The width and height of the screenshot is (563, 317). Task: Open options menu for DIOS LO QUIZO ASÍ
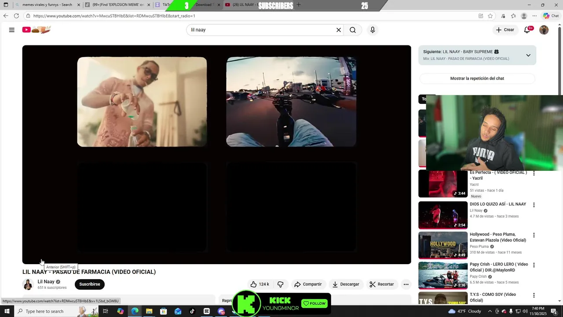tap(534, 205)
